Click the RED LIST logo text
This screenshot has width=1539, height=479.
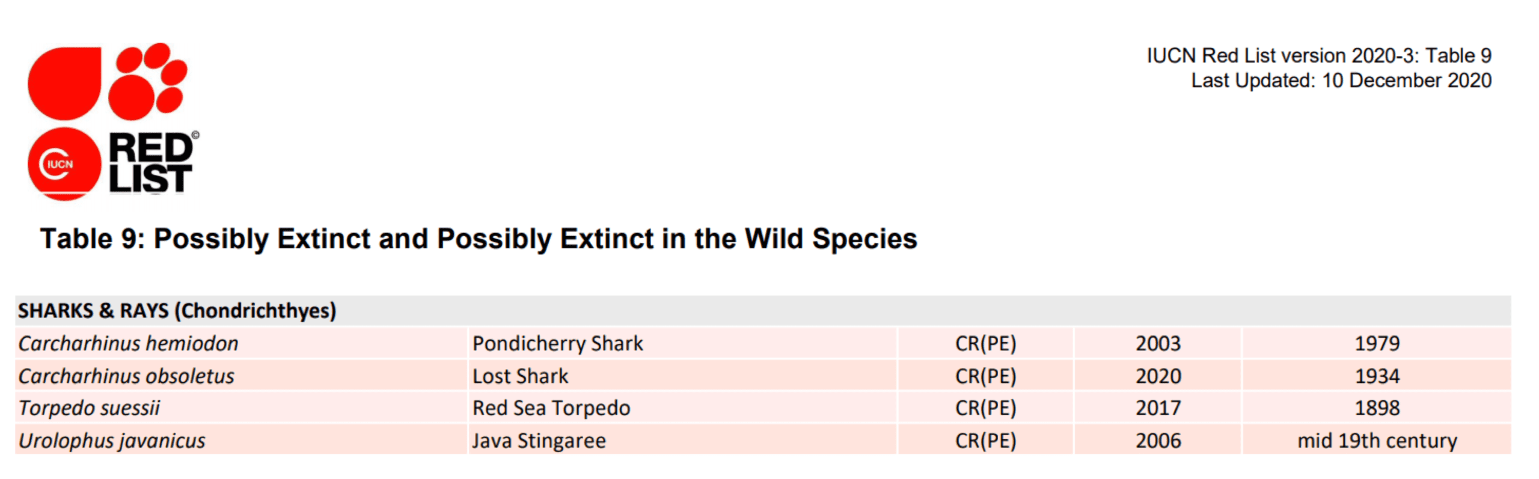151,163
